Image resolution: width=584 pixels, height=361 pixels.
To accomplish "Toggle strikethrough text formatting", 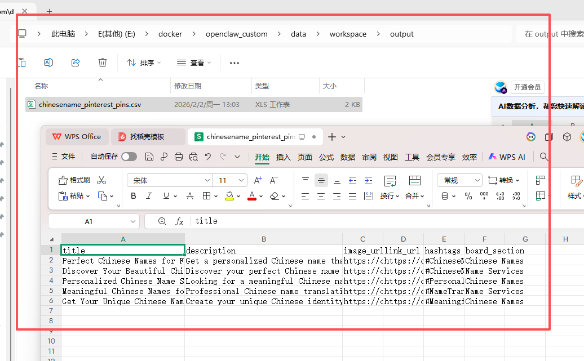I will coord(190,196).
